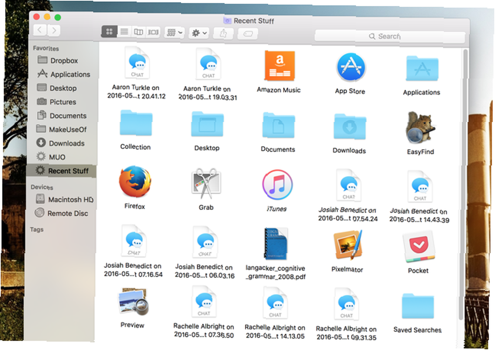495x350 pixels.
Task: Launch the Preview icon
Action: tap(133, 302)
